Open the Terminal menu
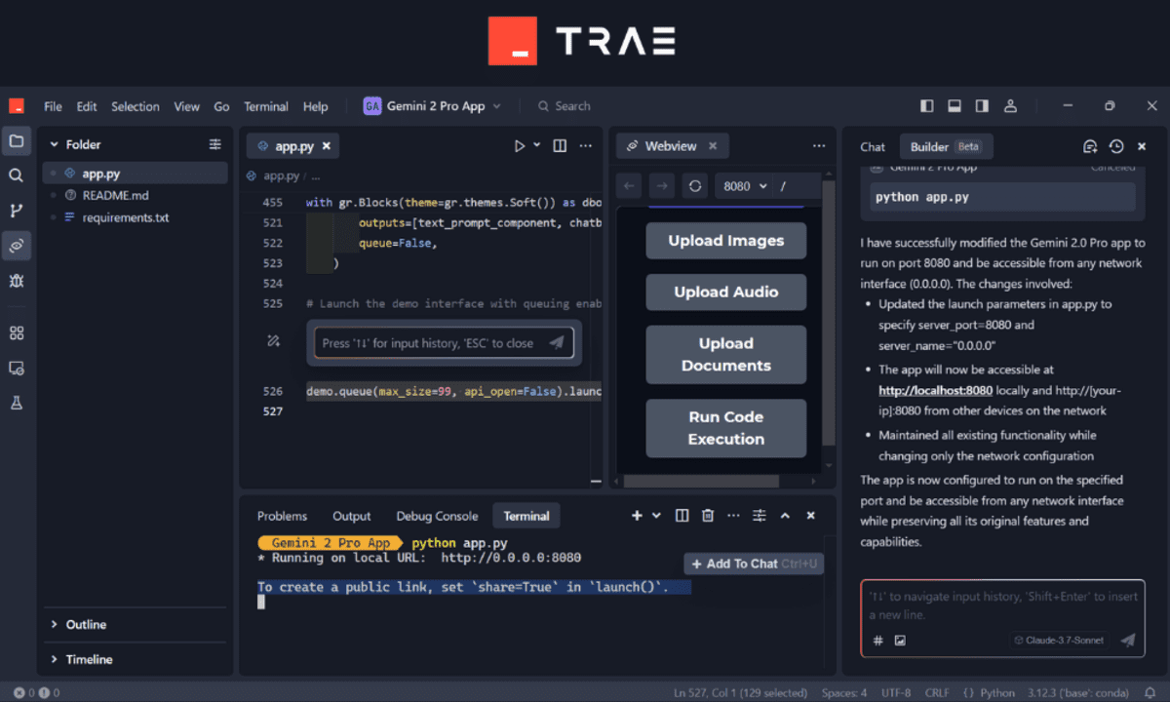Screen dimensions: 1170x702 pyautogui.click(x=265, y=106)
